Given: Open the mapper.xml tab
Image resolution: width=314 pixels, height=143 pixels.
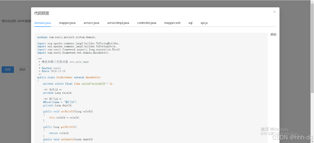Looking at the screenshot, I should coord(172,23).
